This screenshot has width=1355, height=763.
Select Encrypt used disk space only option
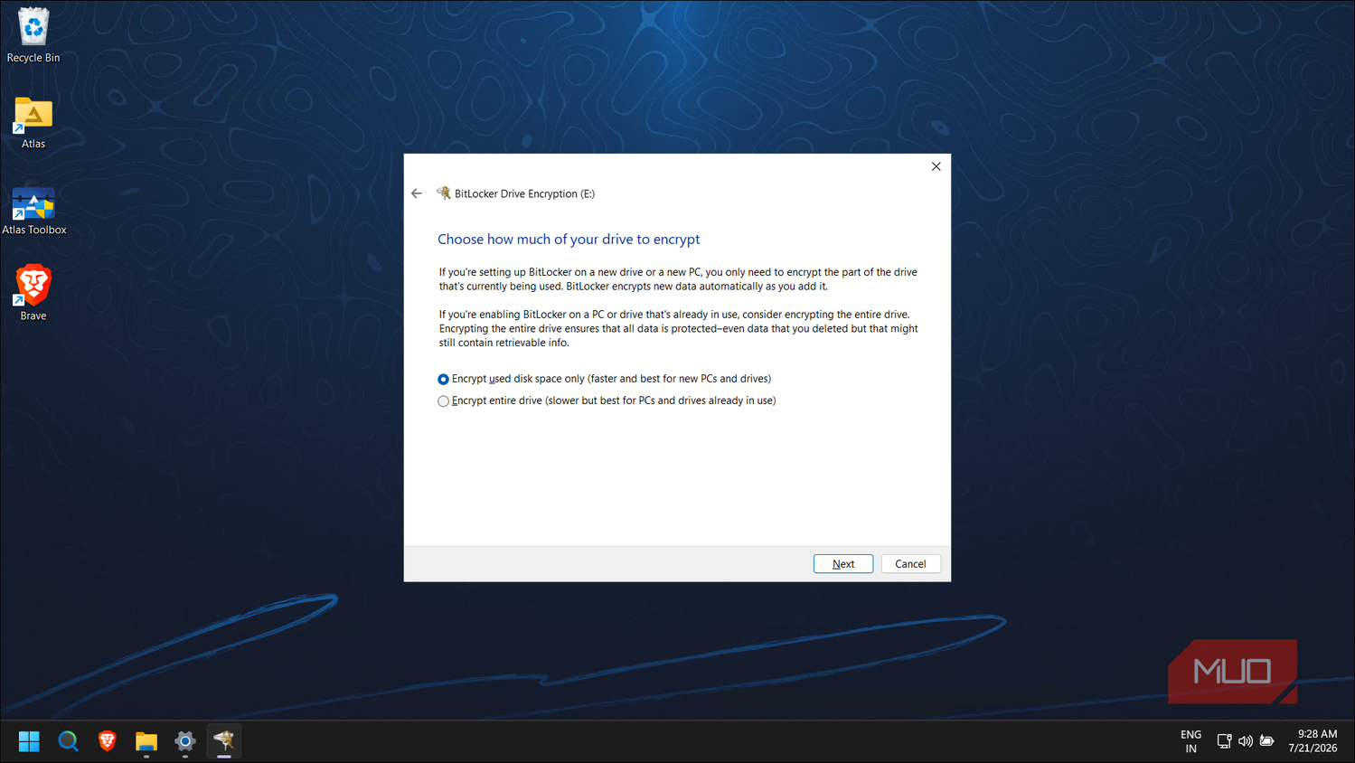click(x=604, y=379)
